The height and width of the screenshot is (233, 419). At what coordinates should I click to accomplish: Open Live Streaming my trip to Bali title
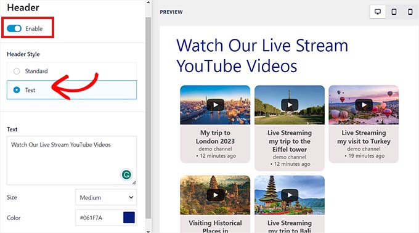290,226
